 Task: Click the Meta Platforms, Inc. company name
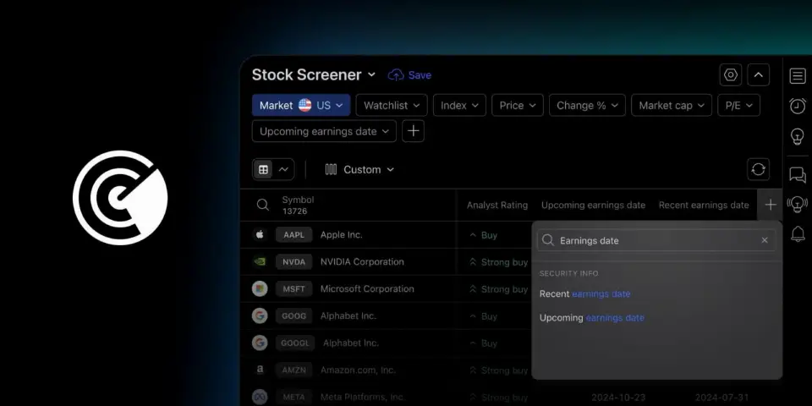point(363,397)
